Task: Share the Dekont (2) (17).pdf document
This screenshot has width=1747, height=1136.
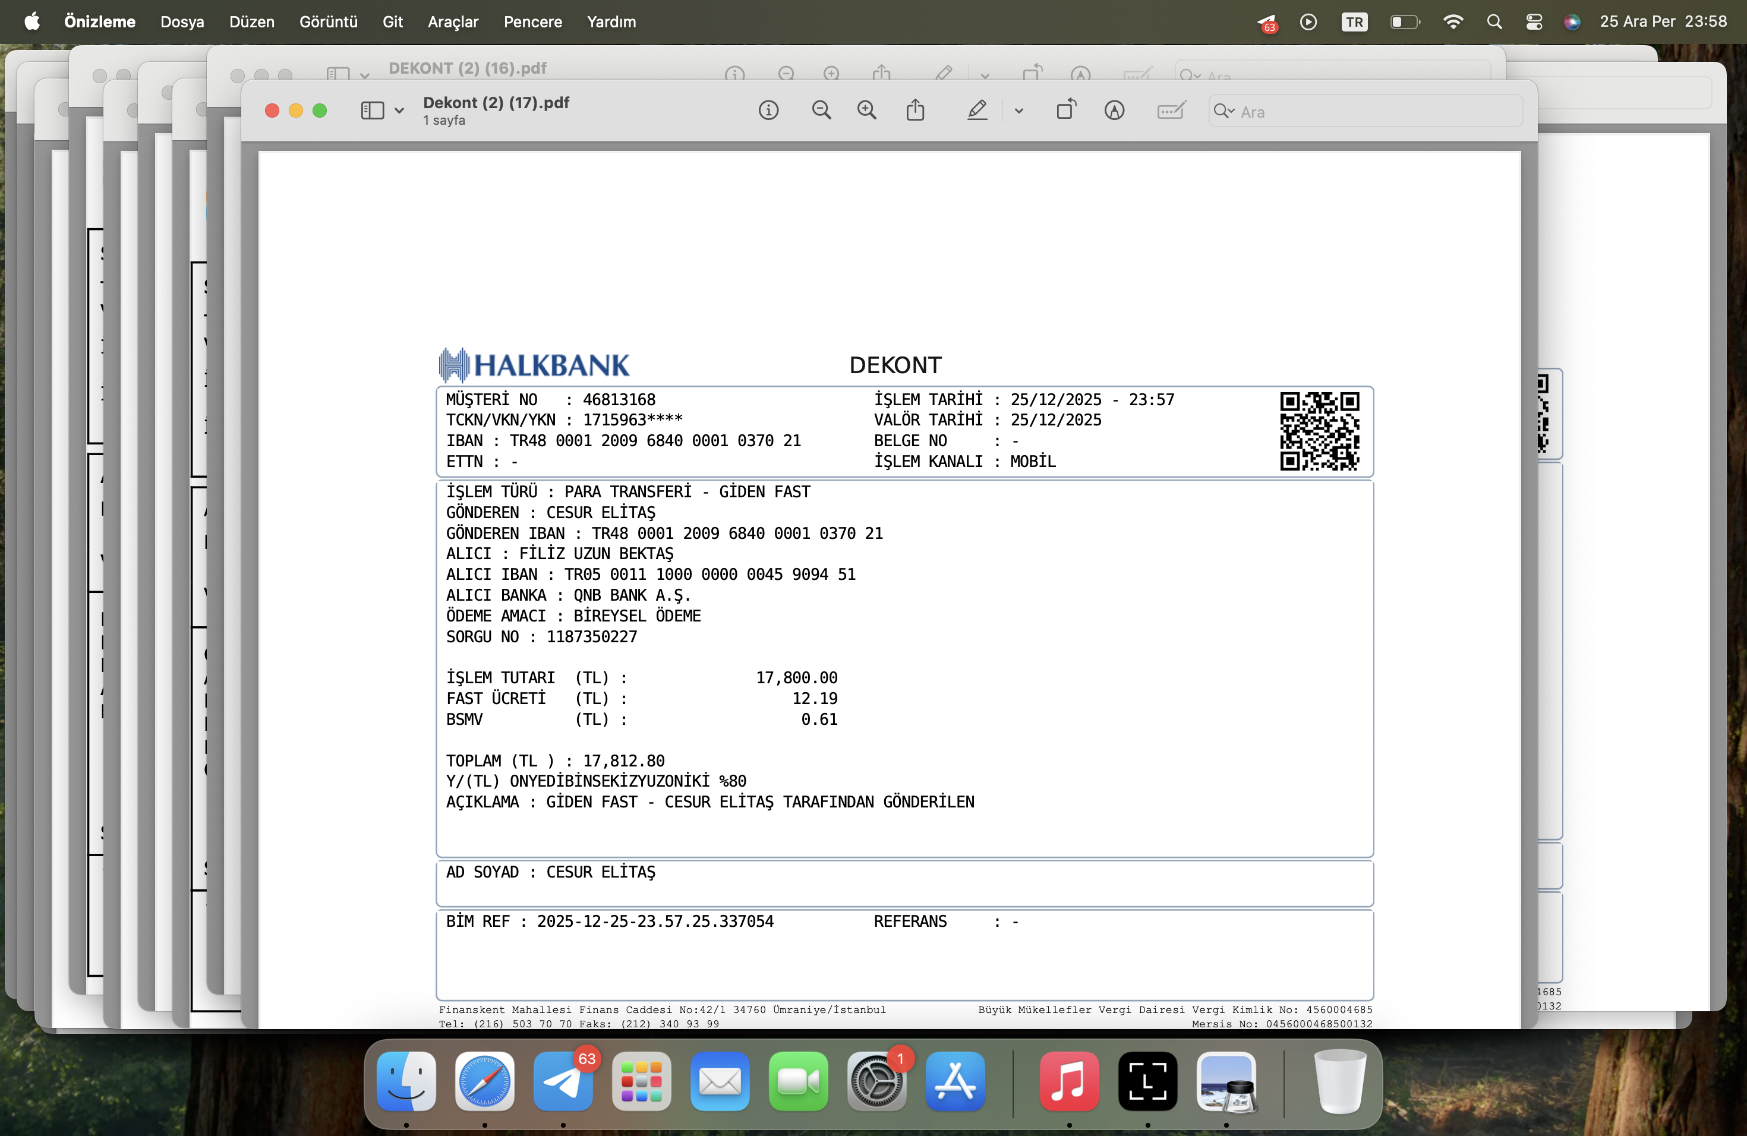Action: pyautogui.click(x=915, y=110)
